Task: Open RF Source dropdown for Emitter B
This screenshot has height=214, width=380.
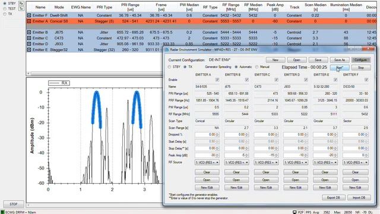Action: 236,162
